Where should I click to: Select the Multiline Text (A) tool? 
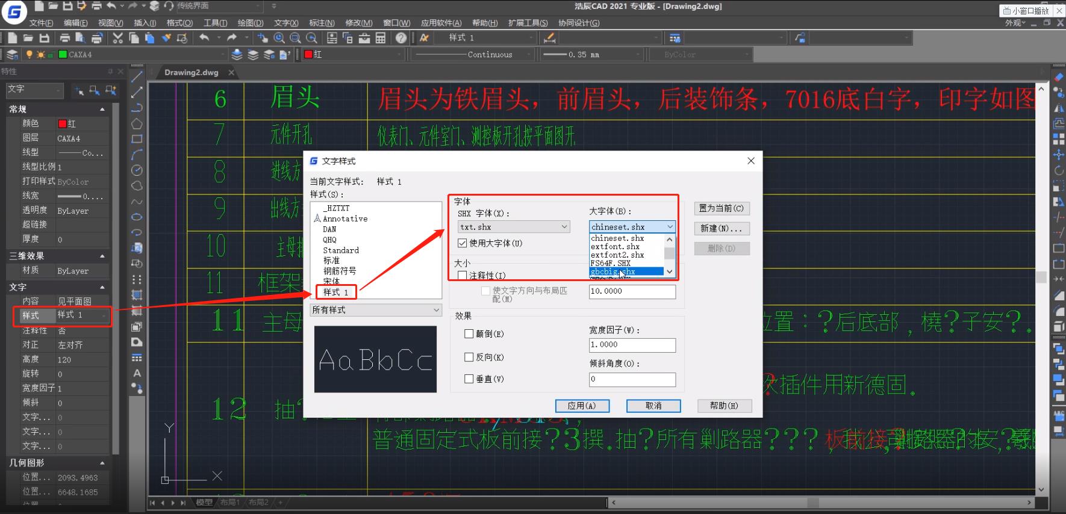(137, 373)
